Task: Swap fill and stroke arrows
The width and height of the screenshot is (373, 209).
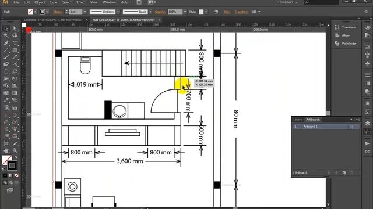Action: click(16, 157)
